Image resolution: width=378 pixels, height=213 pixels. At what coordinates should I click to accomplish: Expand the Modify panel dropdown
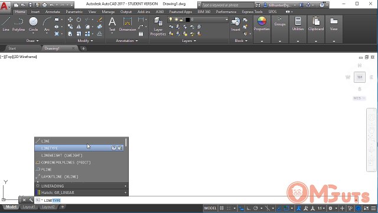(85, 41)
